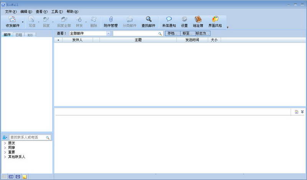Open the 帮助(H) menu
Viewport: 307px width, 180px height.
(x=73, y=12)
